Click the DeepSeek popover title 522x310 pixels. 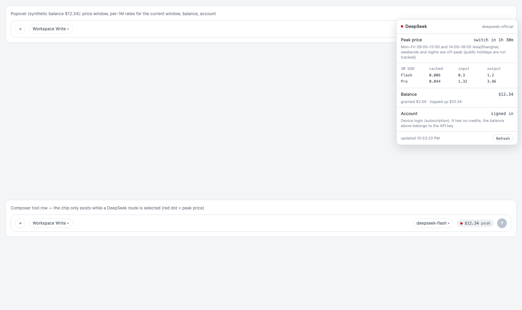(416, 27)
